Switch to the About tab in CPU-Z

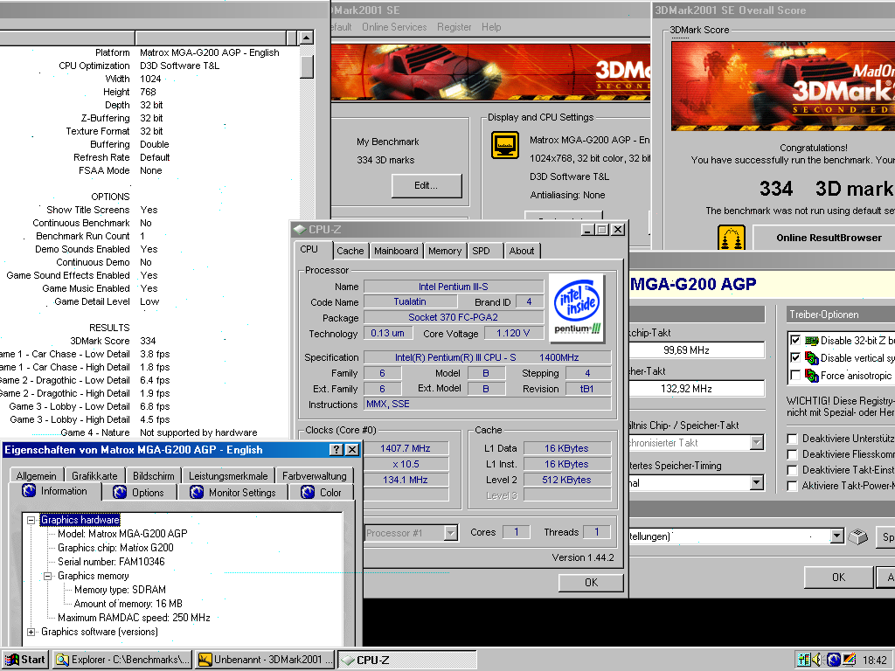pyautogui.click(x=522, y=251)
